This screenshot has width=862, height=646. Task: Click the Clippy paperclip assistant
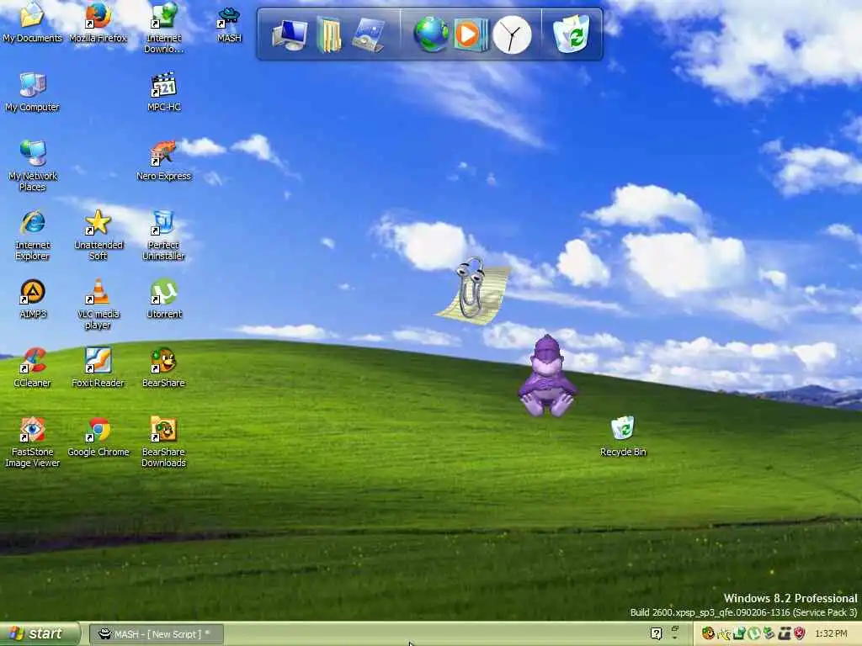point(471,289)
